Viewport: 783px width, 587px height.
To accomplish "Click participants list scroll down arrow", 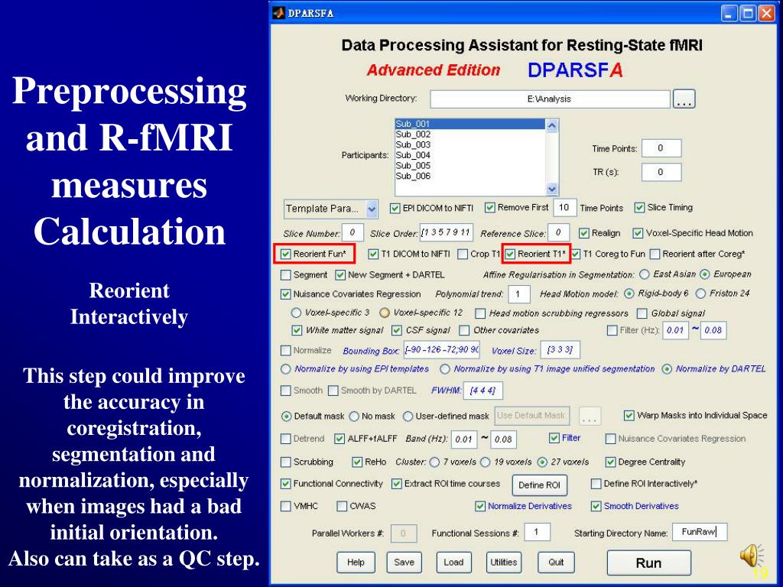I will point(552,190).
